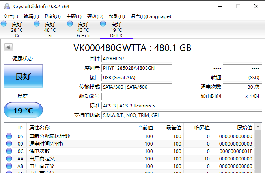Click the 原始值 column header
Viewport: 265px width, 173px height.
point(244,127)
